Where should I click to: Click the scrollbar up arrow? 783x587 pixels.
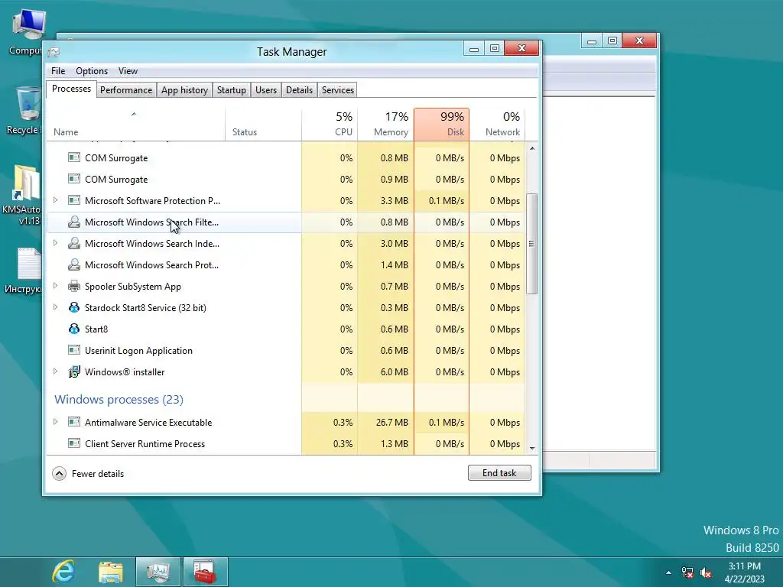point(532,148)
